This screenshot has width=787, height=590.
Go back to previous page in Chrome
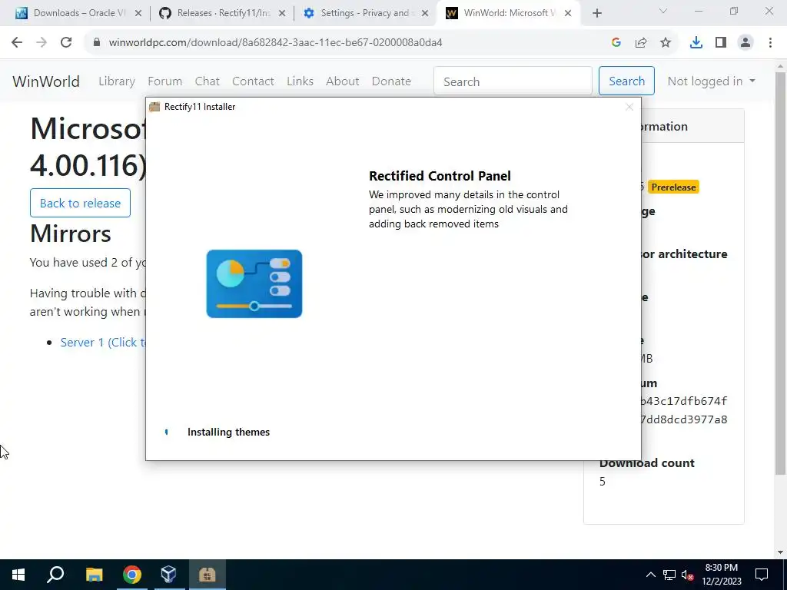pos(17,43)
